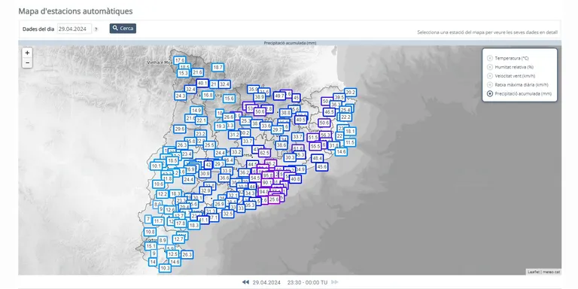Screen dimensions: 578x289
Task: Select the Precipitació acumulada (mm) layer
Action: click(489, 93)
